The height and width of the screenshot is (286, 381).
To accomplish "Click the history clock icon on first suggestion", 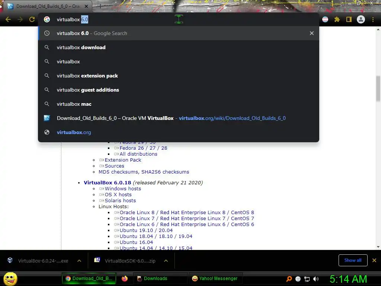I will (x=47, y=33).
